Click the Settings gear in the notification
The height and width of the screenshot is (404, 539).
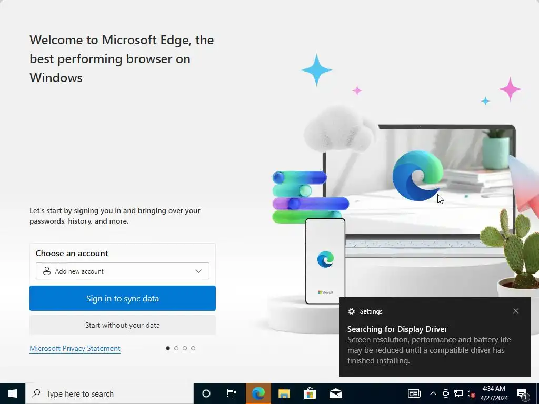(x=351, y=311)
